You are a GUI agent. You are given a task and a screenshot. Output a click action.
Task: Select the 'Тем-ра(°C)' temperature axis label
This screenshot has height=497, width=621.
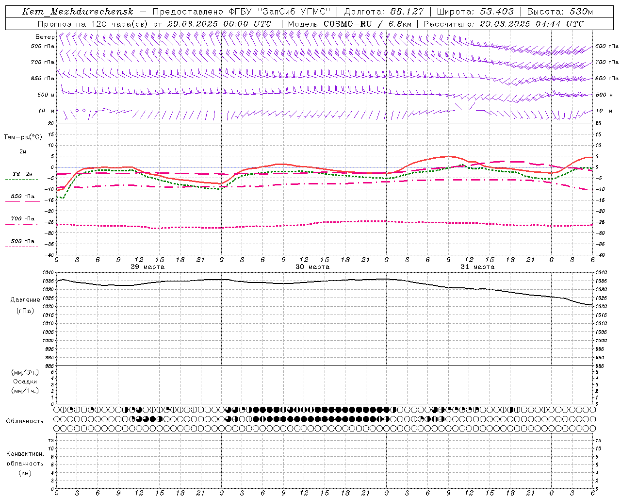coord(23,137)
